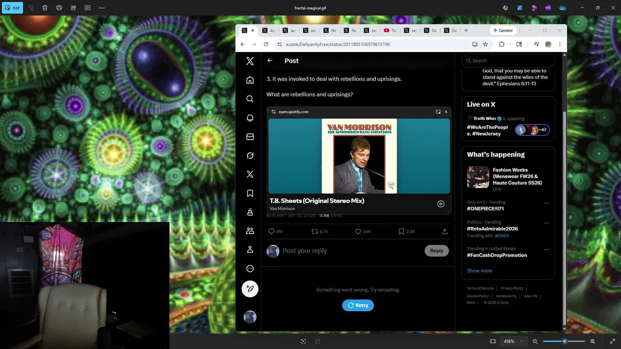Image resolution: width=621 pixels, height=349 pixels.
Task: Adjust the Photos zoom slider
Action: click(564, 341)
